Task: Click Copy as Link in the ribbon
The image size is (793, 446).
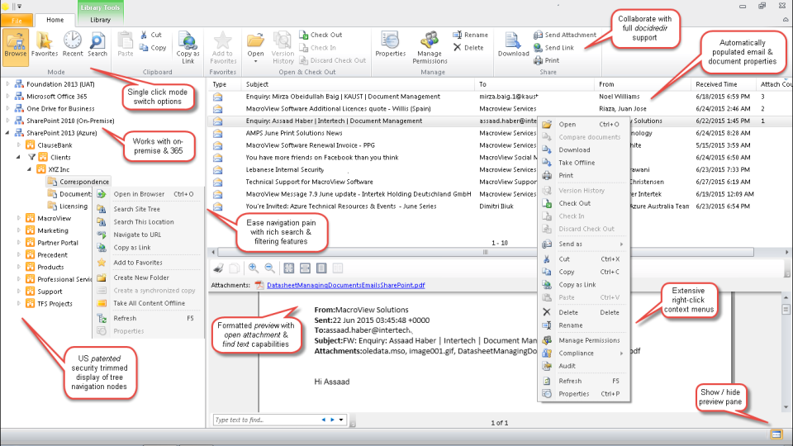Action: 188,48
